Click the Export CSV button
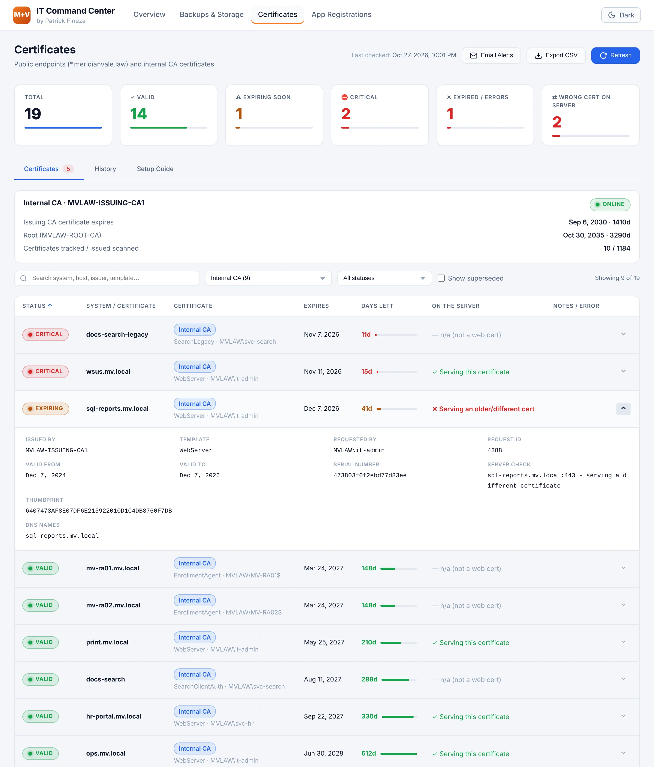654x767 pixels. [x=556, y=56]
